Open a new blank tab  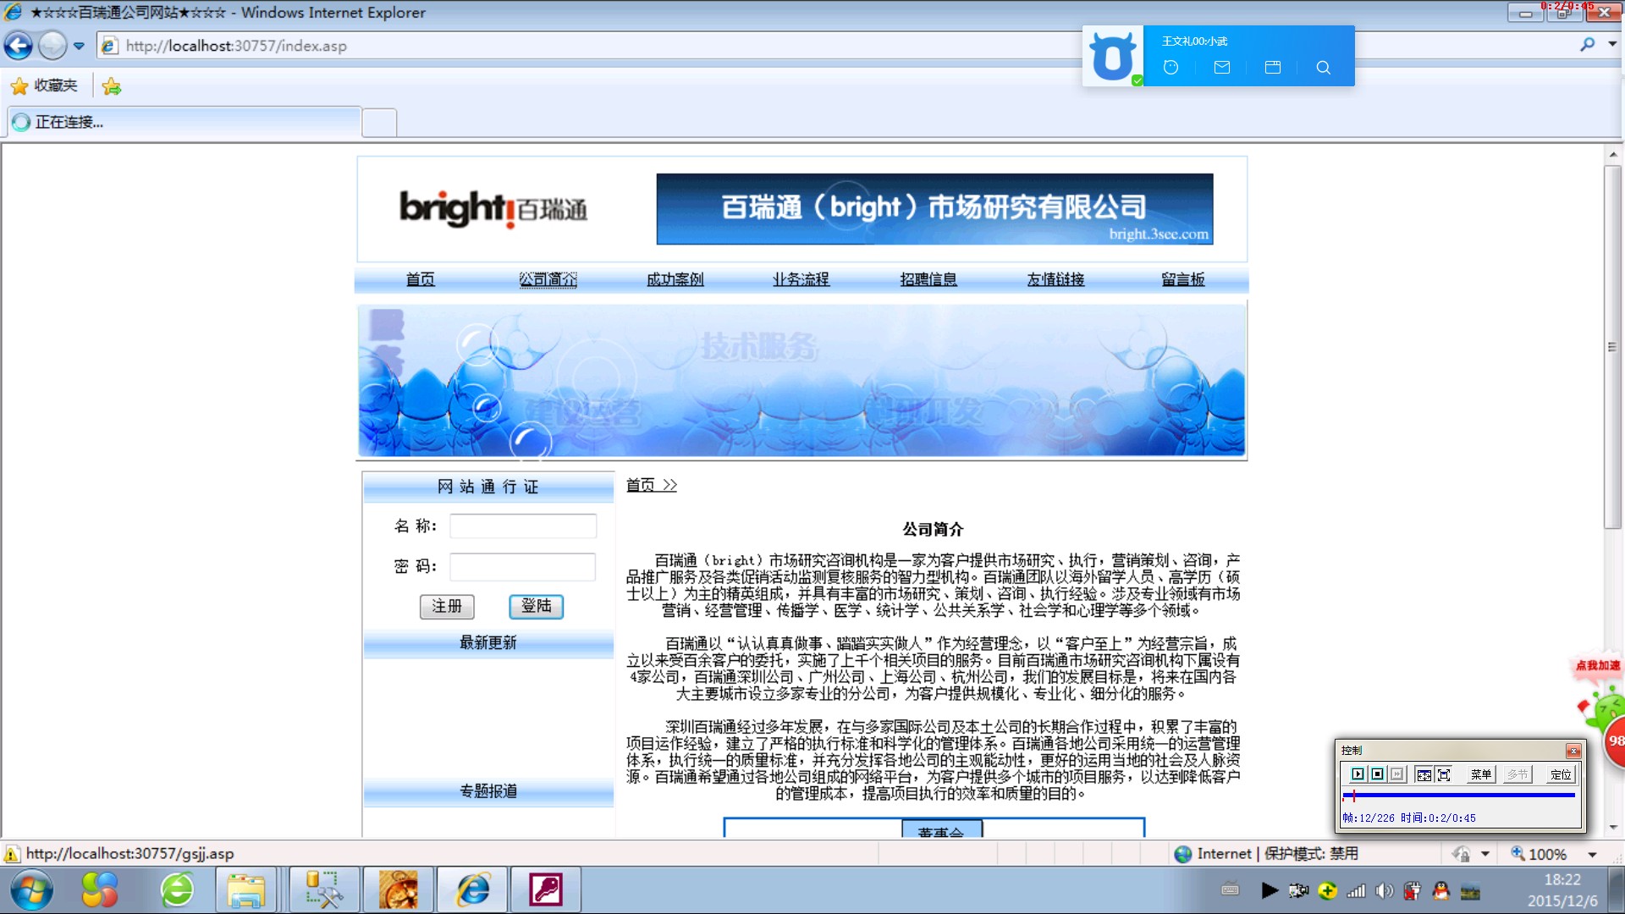click(x=379, y=123)
